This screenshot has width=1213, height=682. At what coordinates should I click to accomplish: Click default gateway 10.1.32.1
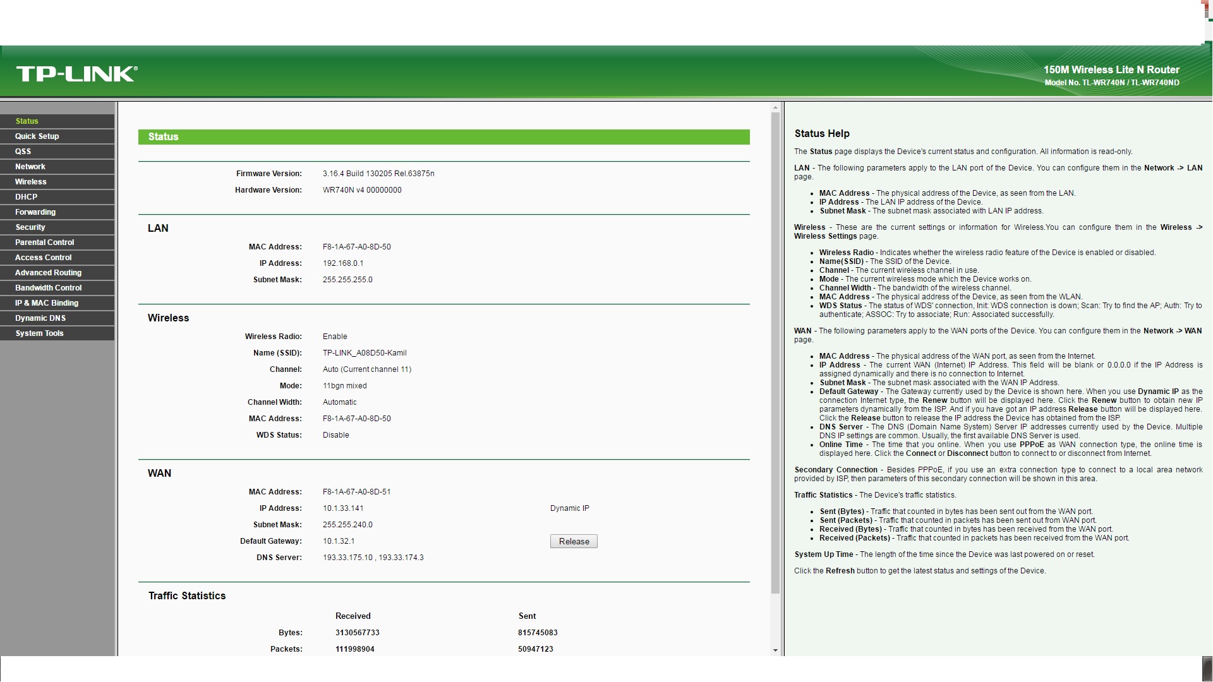(339, 541)
